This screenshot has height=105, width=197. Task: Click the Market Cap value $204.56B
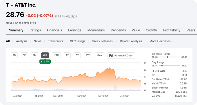point(182,92)
